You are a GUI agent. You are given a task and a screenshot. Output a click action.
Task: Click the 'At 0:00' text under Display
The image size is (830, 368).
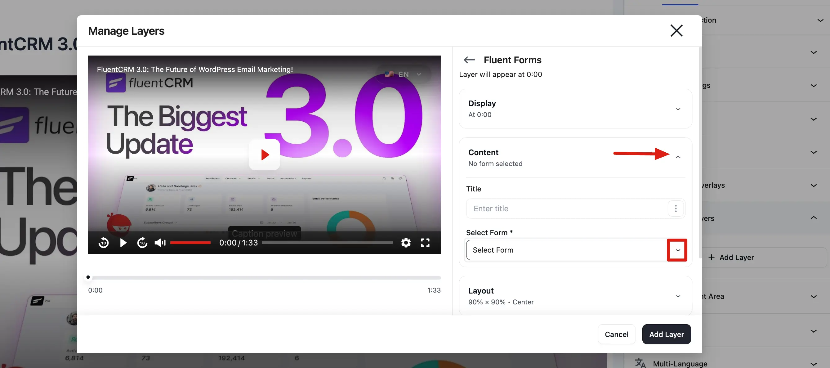click(x=480, y=115)
